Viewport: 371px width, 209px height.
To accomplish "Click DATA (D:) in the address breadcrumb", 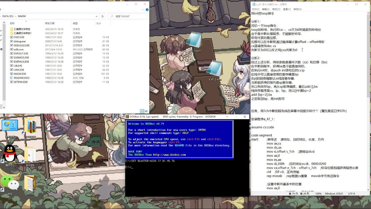I will [8, 16].
